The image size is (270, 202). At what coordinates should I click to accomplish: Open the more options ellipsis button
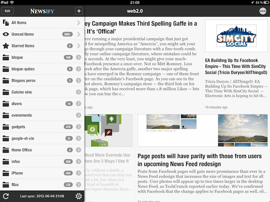(263, 11)
